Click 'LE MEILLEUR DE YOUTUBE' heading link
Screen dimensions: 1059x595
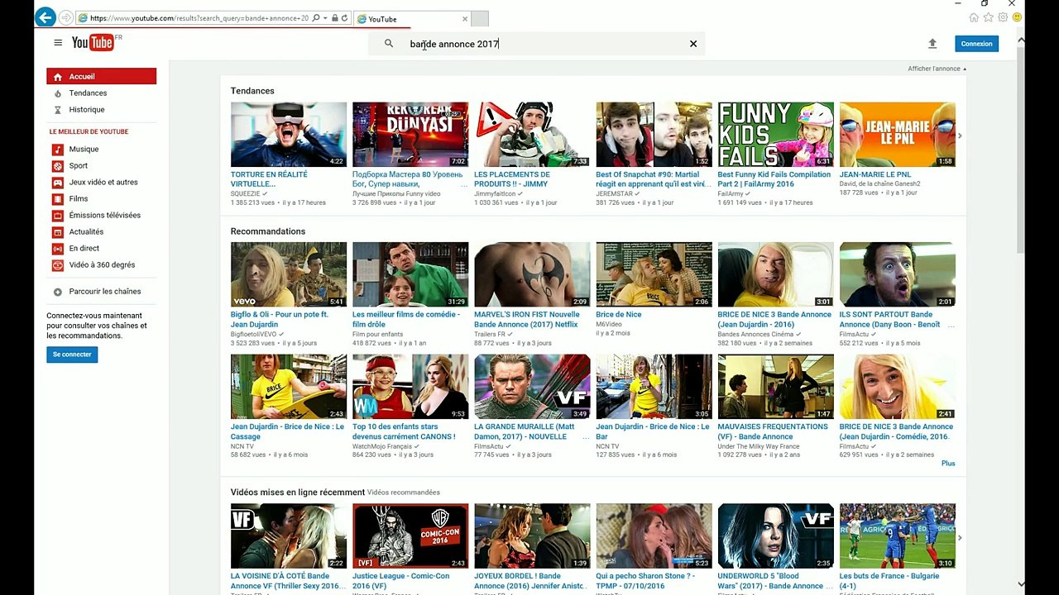89,131
